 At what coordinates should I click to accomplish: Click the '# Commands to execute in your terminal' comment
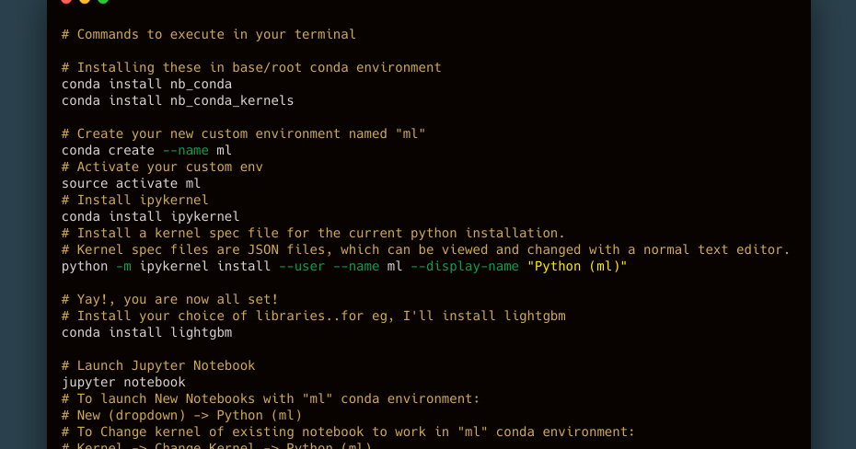tap(209, 34)
